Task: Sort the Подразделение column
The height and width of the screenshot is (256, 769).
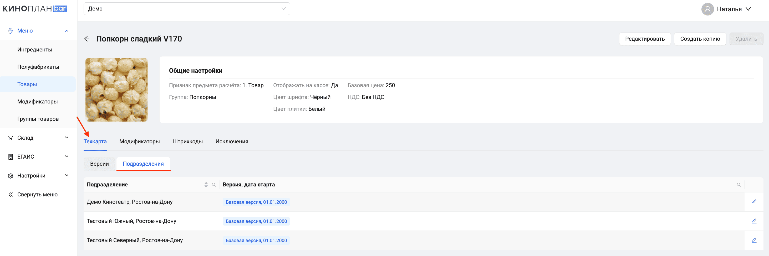Action: [206, 185]
